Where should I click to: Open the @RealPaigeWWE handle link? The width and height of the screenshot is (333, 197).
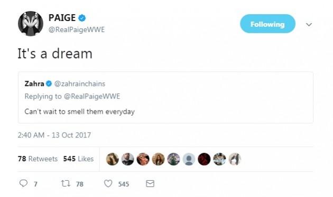[x=77, y=29]
